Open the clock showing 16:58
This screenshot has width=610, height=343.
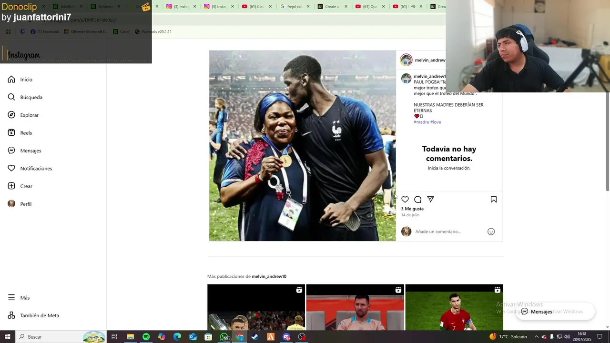pyautogui.click(x=582, y=337)
